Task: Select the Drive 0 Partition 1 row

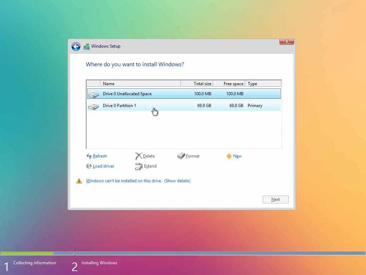Action: (x=184, y=106)
